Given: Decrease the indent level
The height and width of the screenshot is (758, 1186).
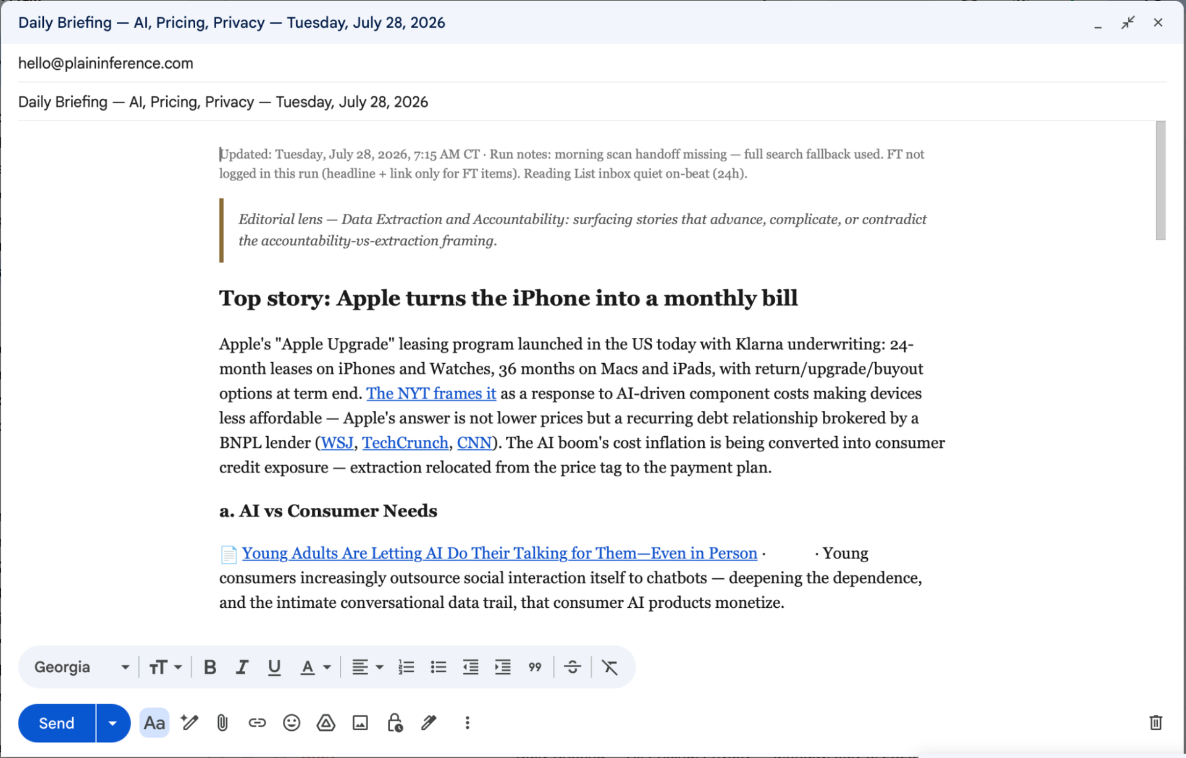Looking at the screenshot, I should click(471, 667).
